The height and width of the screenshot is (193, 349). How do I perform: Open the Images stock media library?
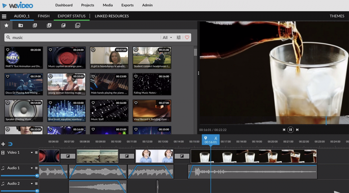(x=78, y=25)
